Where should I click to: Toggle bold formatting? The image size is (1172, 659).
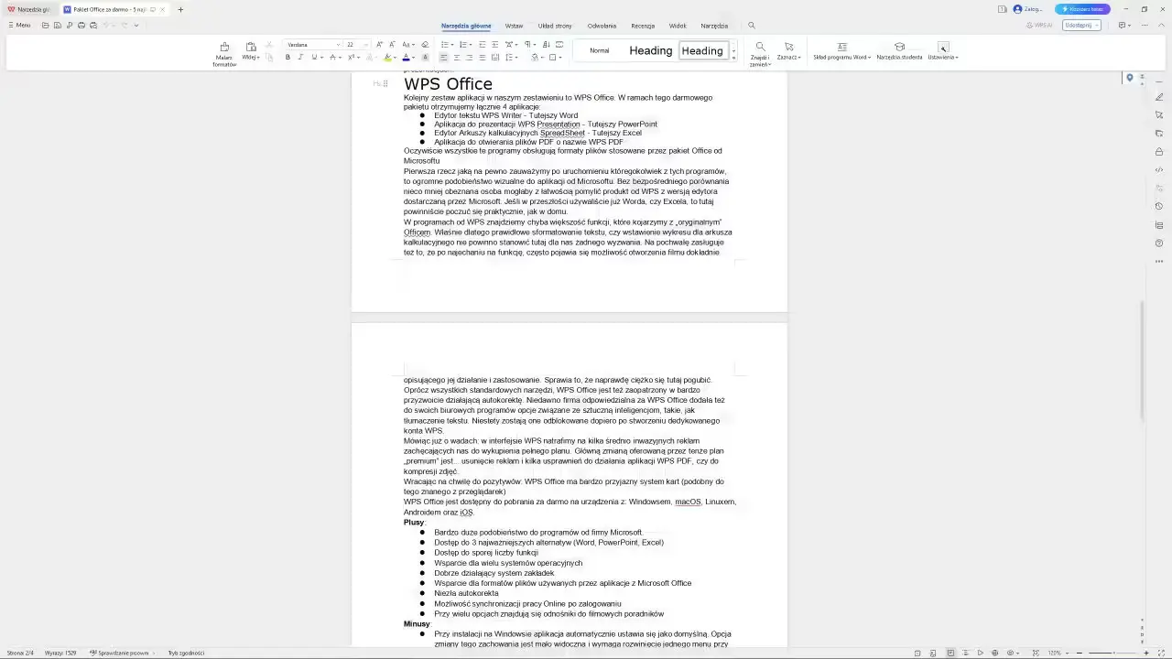coord(288,58)
